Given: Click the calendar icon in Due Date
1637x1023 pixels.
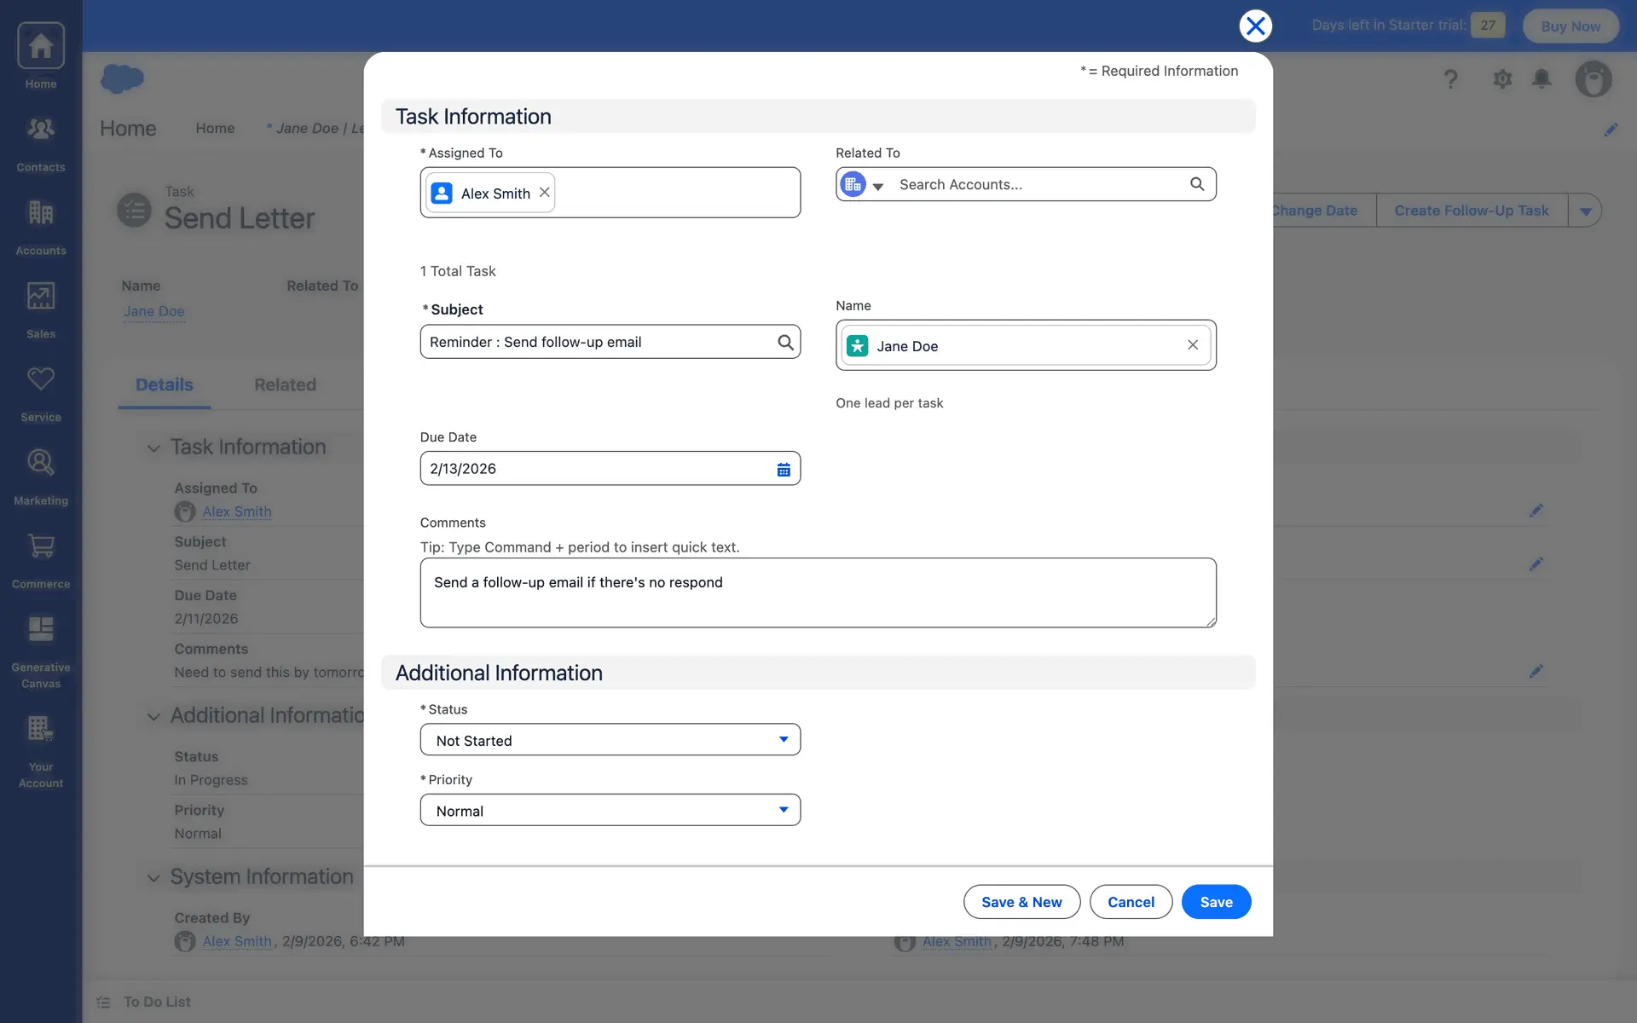Looking at the screenshot, I should click(783, 469).
